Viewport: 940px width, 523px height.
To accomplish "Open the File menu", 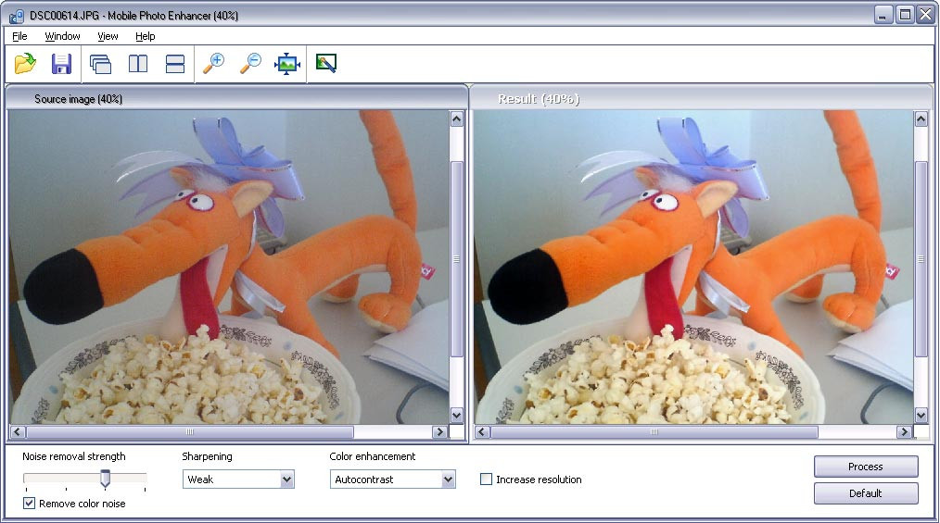I will 19,36.
